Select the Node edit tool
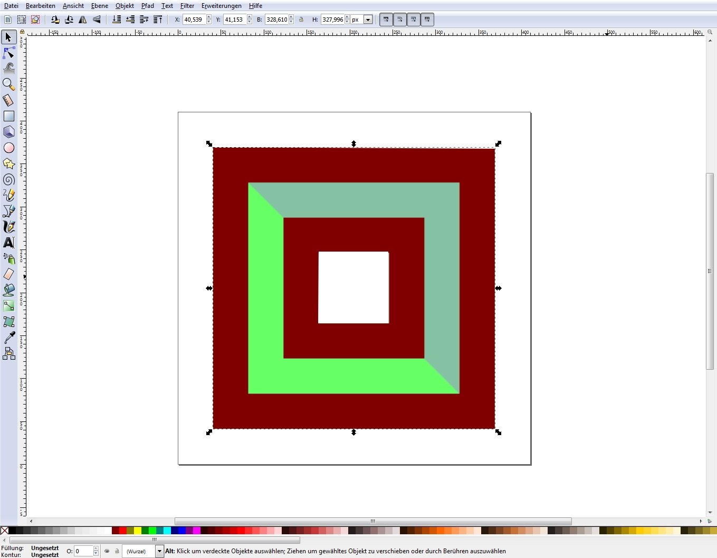This screenshot has height=558, width=717. 8,53
